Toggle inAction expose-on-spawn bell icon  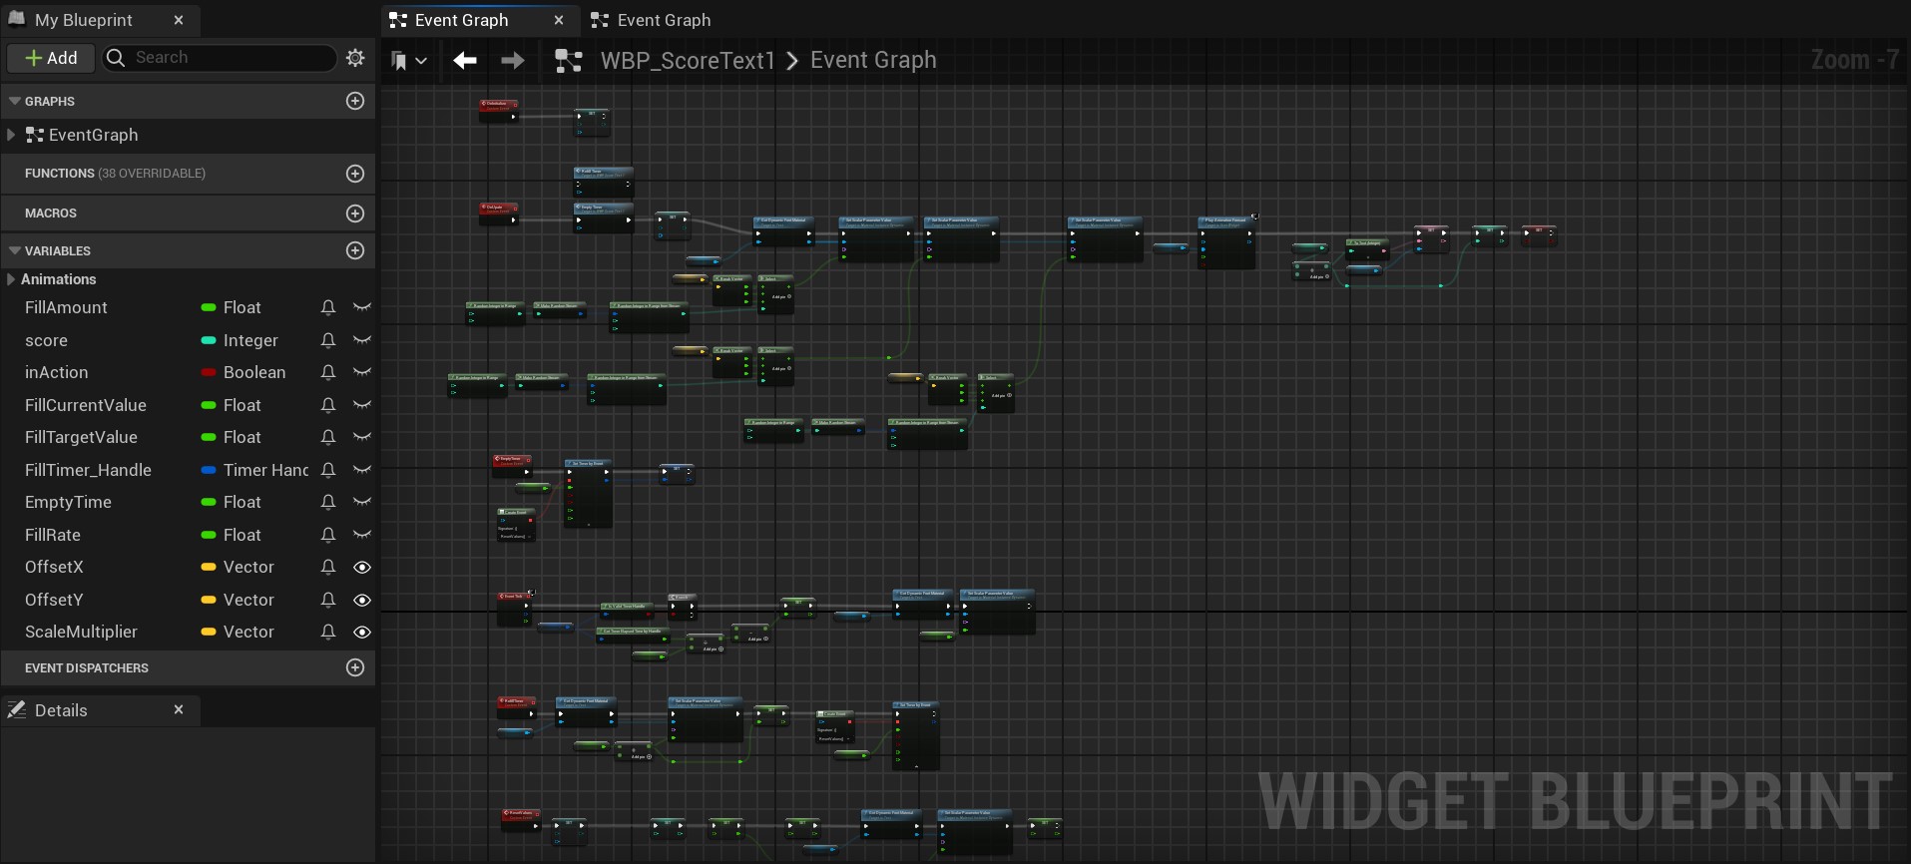tap(327, 372)
